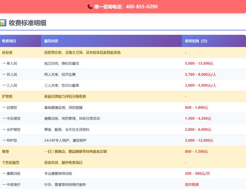The width and height of the screenshot is (246, 189).
Task: Click description 两人共享，经济实惠
Action: [60, 75]
